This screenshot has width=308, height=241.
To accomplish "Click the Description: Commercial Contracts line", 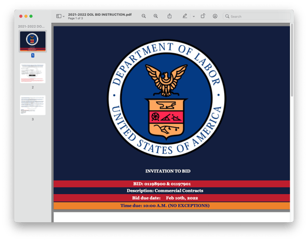I will coord(165,191).
